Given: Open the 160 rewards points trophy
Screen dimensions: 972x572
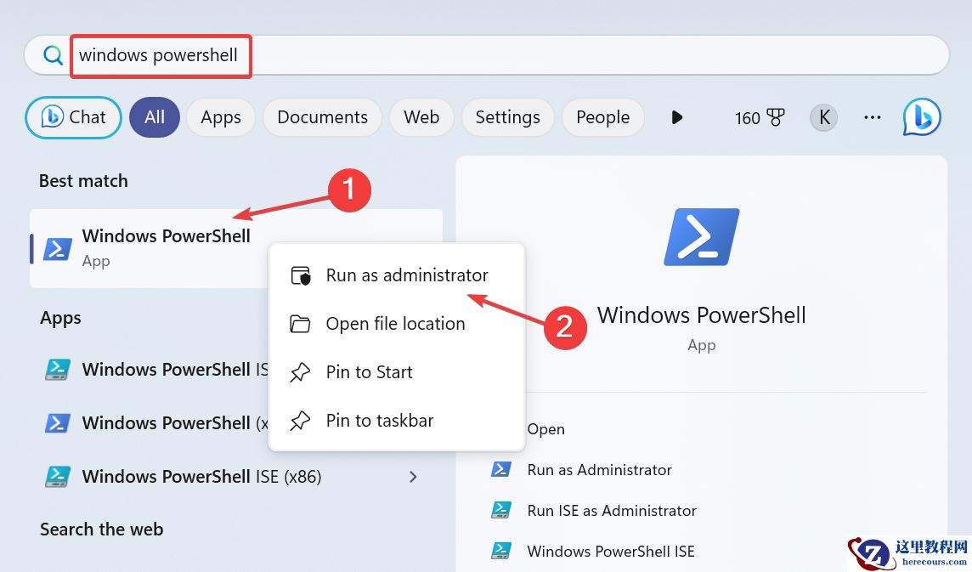Looking at the screenshot, I should (760, 117).
